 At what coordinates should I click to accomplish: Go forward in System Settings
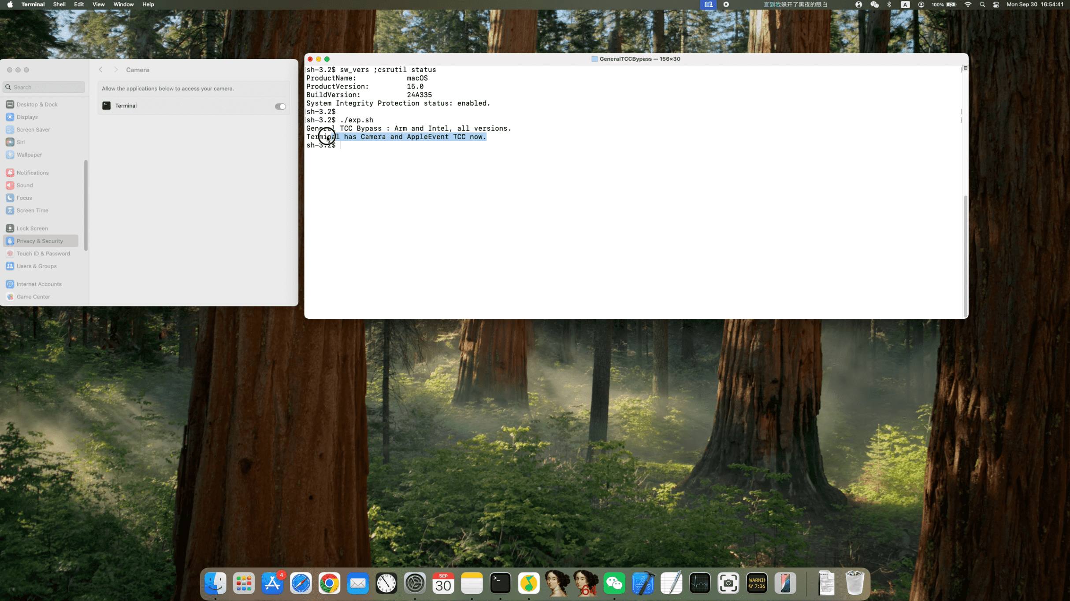point(116,70)
